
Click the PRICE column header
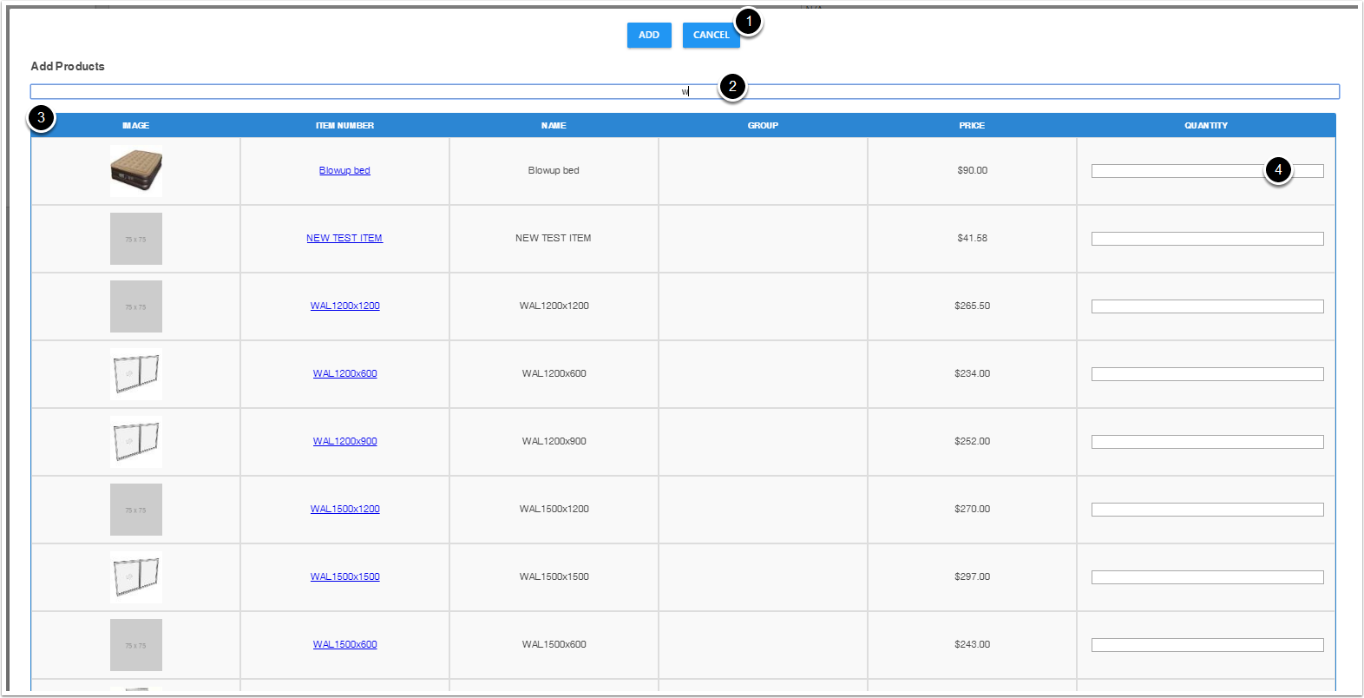[972, 126]
